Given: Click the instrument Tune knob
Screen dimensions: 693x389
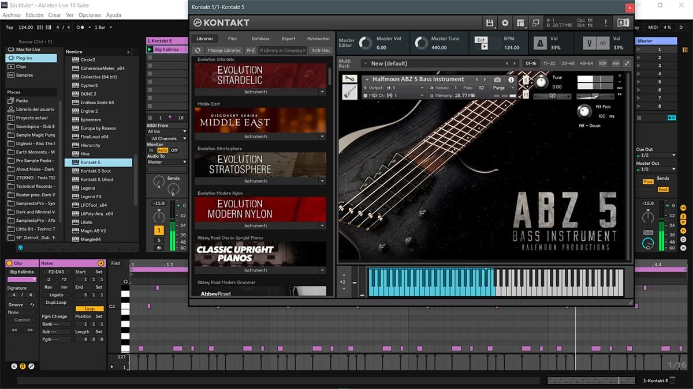Looking at the screenshot, I should [x=541, y=82].
